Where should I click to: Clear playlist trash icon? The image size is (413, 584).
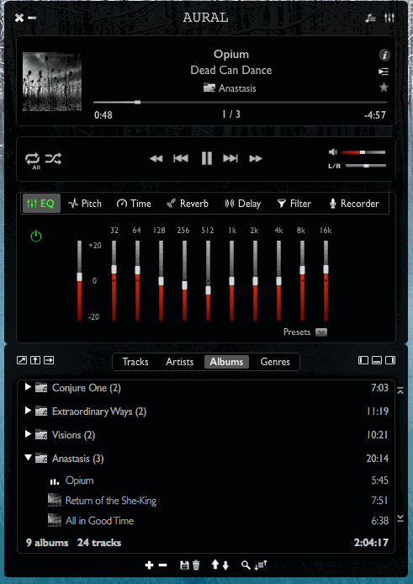coord(196,565)
